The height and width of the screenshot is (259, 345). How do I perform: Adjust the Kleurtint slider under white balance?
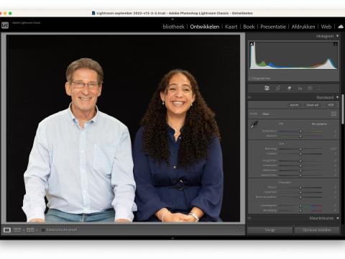click(300, 136)
